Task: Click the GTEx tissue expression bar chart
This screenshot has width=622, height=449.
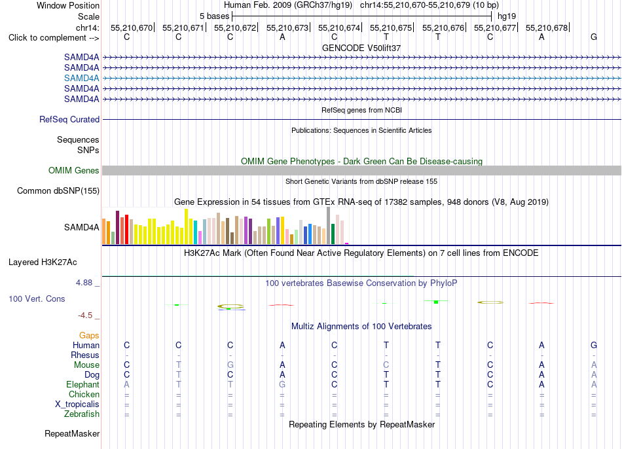Action: [x=225, y=226]
